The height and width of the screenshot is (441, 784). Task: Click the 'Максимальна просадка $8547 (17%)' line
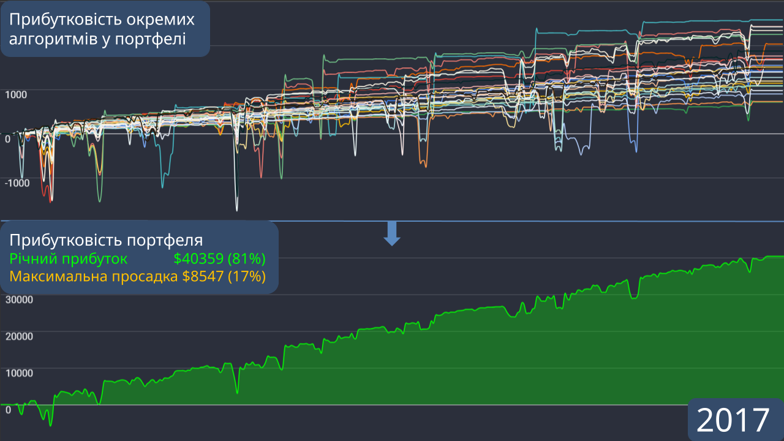point(137,276)
